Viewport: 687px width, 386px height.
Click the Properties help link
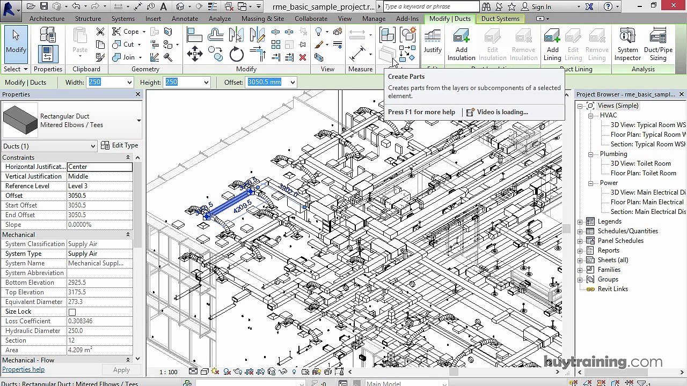tap(23, 369)
